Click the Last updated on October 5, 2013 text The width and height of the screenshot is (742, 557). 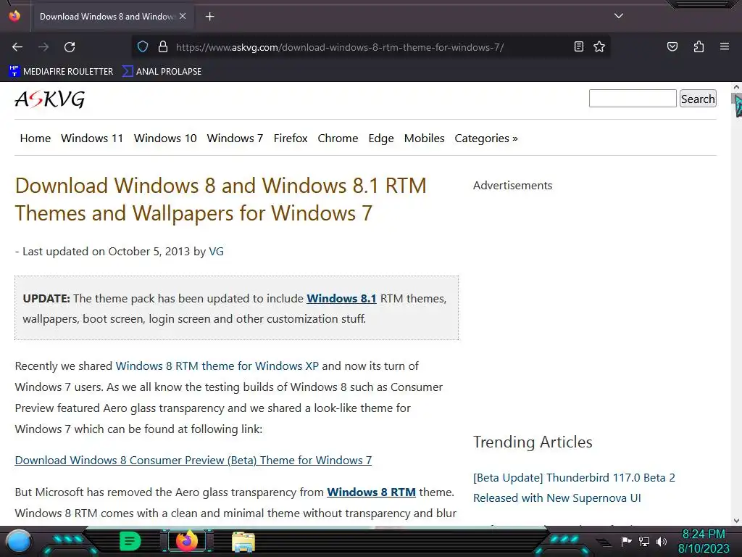click(x=106, y=252)
